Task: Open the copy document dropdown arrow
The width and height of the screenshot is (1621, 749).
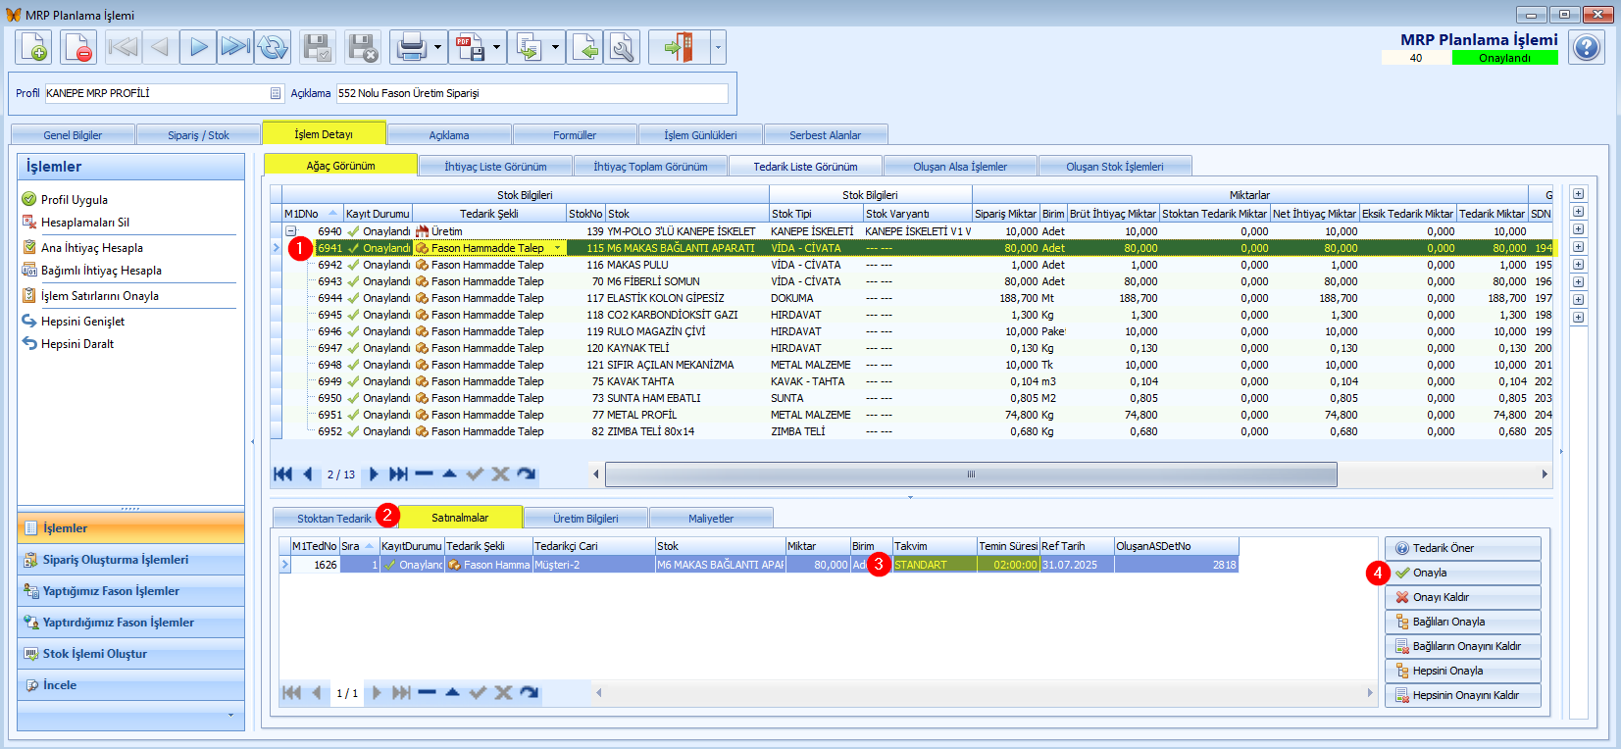Action: [555, 47]
